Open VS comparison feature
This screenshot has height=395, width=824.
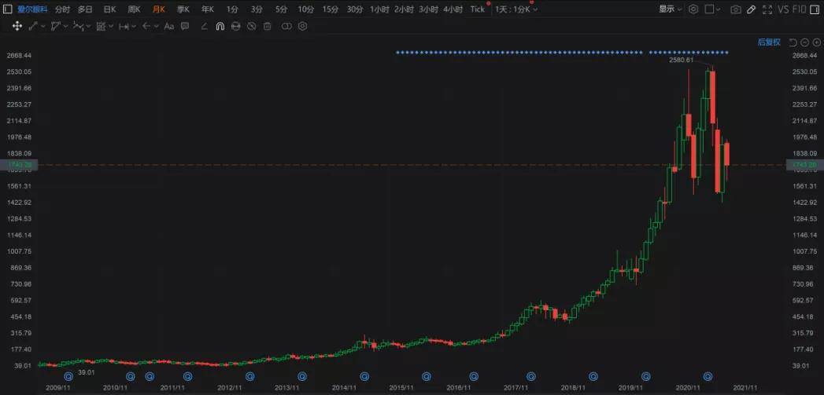coord(783,9)
